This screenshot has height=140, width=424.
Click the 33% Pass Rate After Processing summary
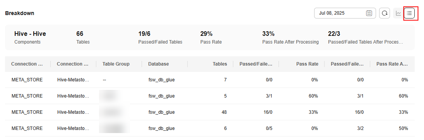click(291, 37)
